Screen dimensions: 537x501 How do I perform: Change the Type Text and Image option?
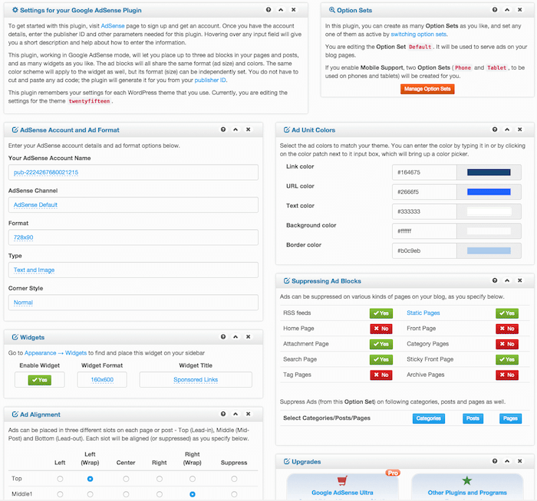tap(133, 270)
